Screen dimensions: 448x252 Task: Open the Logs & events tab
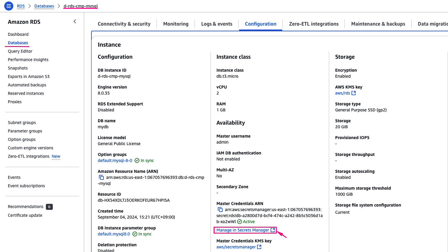(217, 24)
